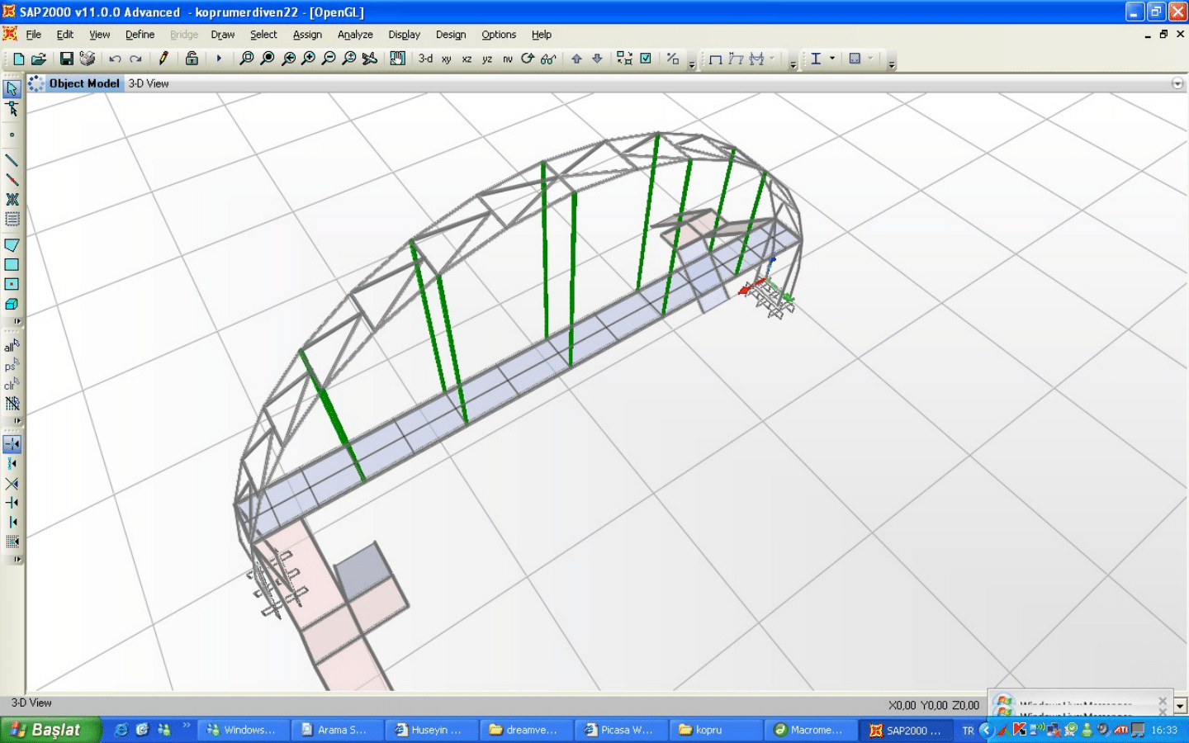Select draw rectangular area tool
The image size is (1189, 743).
(12, 265)
